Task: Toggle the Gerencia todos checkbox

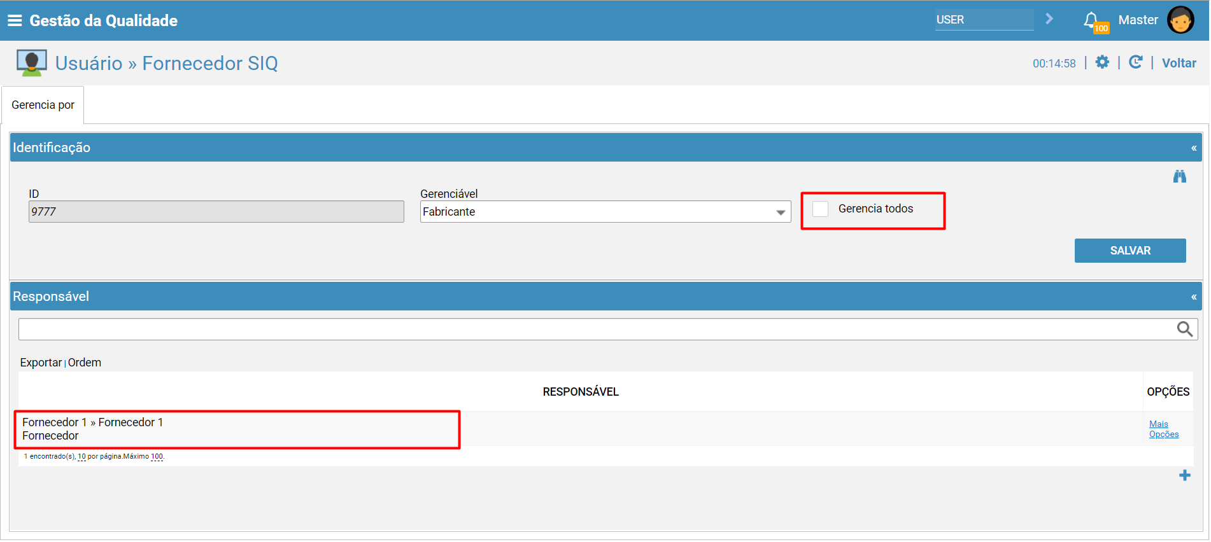Action: click(x=821, y=209)
